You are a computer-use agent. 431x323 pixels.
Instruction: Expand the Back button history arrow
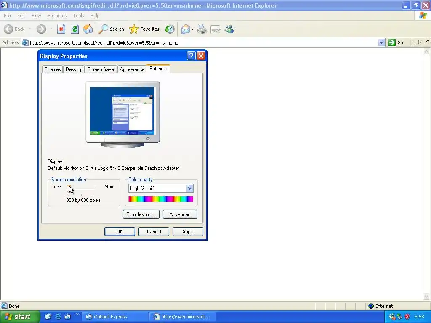click(29, 29)
